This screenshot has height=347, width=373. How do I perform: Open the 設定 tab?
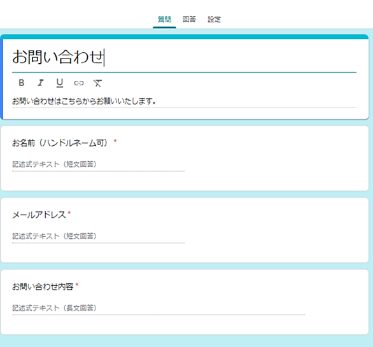(214, 19)
